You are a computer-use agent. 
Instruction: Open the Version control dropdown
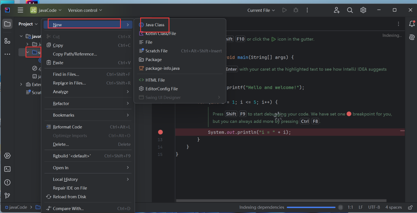tap(85, 10)
